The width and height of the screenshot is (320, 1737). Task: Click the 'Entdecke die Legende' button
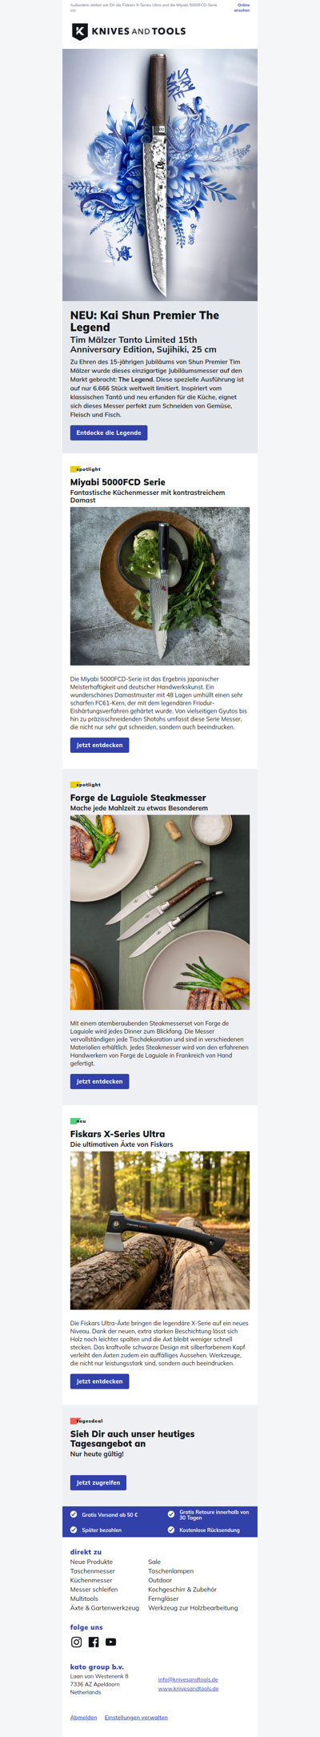click(x=109, y=432)
